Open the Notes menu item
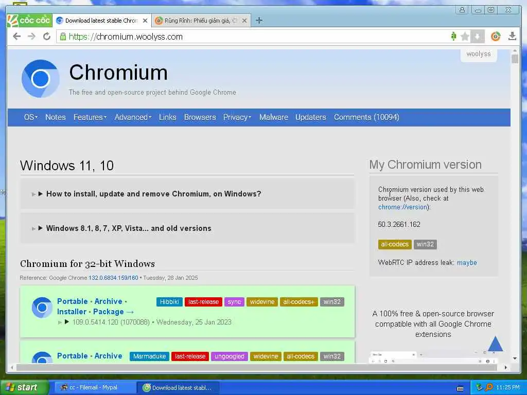The width and height of the screenshot is (527, 395). tap(56, 117)
